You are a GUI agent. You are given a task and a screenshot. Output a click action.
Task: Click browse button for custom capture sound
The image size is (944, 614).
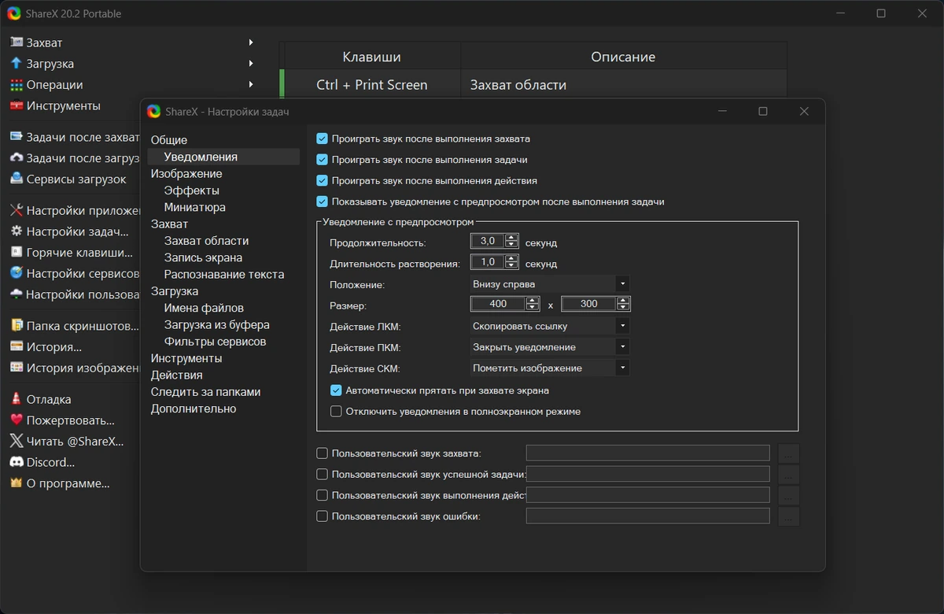pyautogui.click(x=788, y=453)
